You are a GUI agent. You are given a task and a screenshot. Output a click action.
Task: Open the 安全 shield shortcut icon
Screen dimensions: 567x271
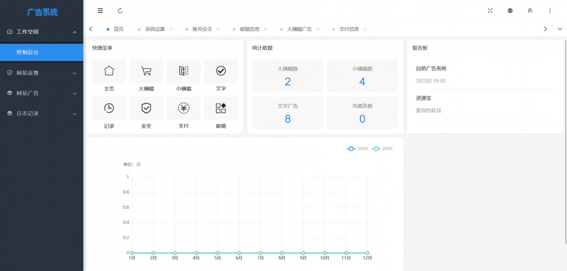point(146,108)
